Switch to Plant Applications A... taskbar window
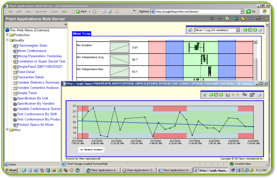This screenshot has height=179, width=277. [103, 170]
